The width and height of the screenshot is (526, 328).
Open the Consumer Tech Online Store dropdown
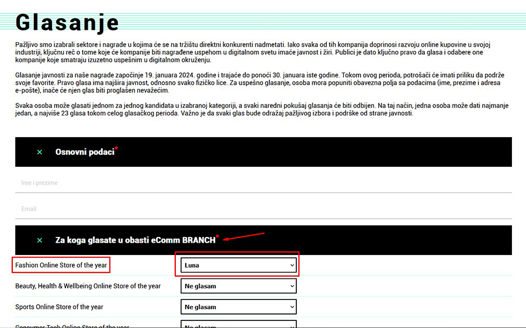pyautogui.click(x=238, y=324)
